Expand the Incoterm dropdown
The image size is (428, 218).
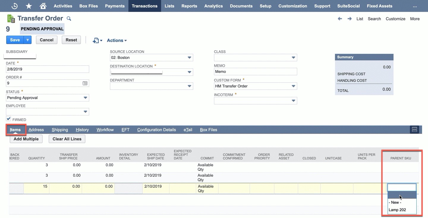pos(293,101)
